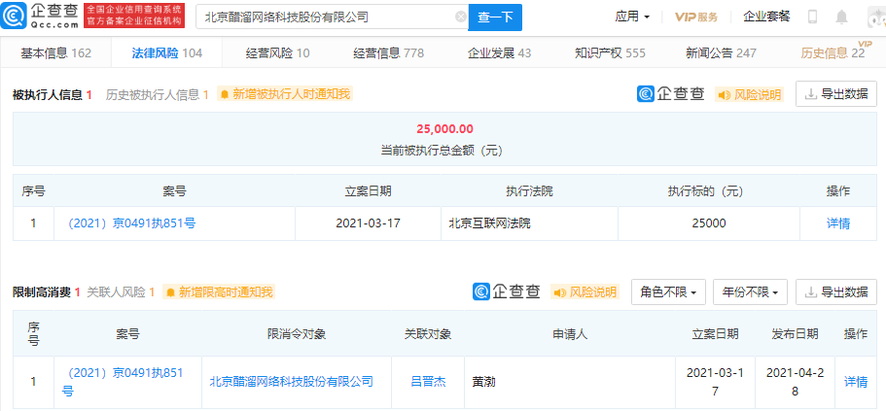Screen dimensions: 886x411
Task: Click the 风险说明 speaker badge in 被执行人 section
Action: click(749, 94)
